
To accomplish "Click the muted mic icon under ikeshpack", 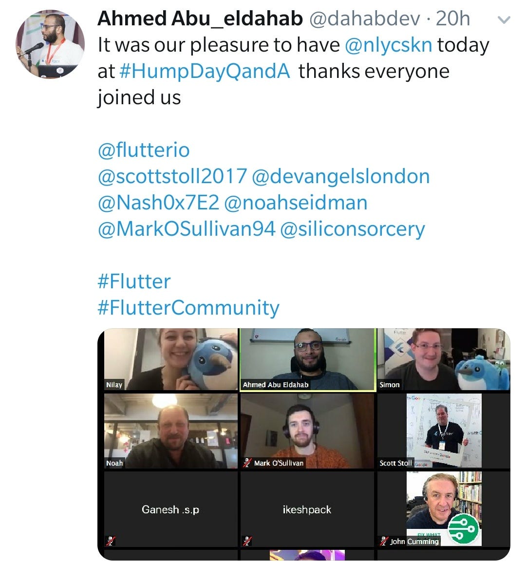I will (x=246, y=541).
